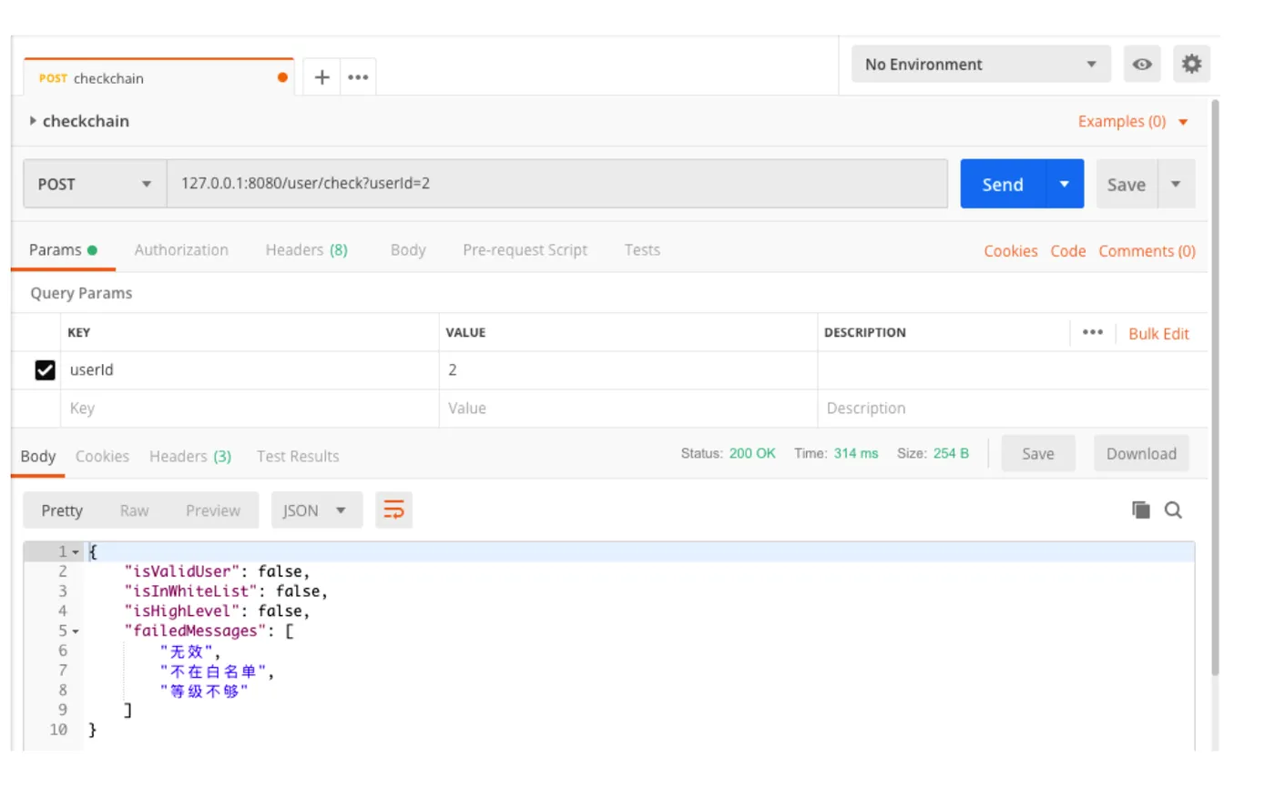Select the Preview response view
The height and width of the screenshot is (788, 1275).
click(213, 510)
